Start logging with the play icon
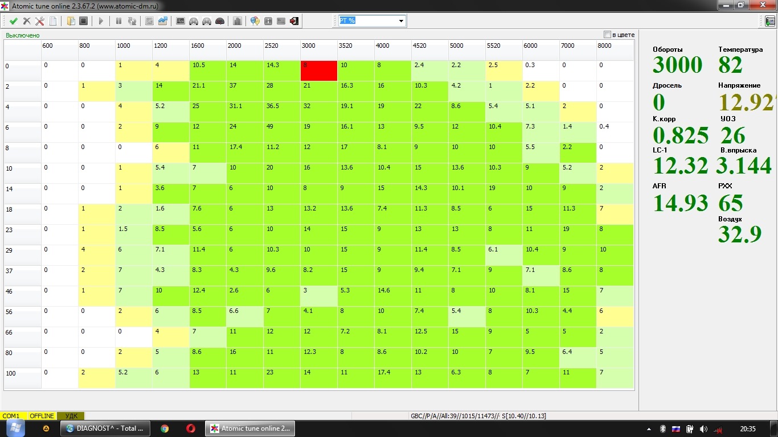The height and width of the screenshot is (437, 778). [101, 21]
